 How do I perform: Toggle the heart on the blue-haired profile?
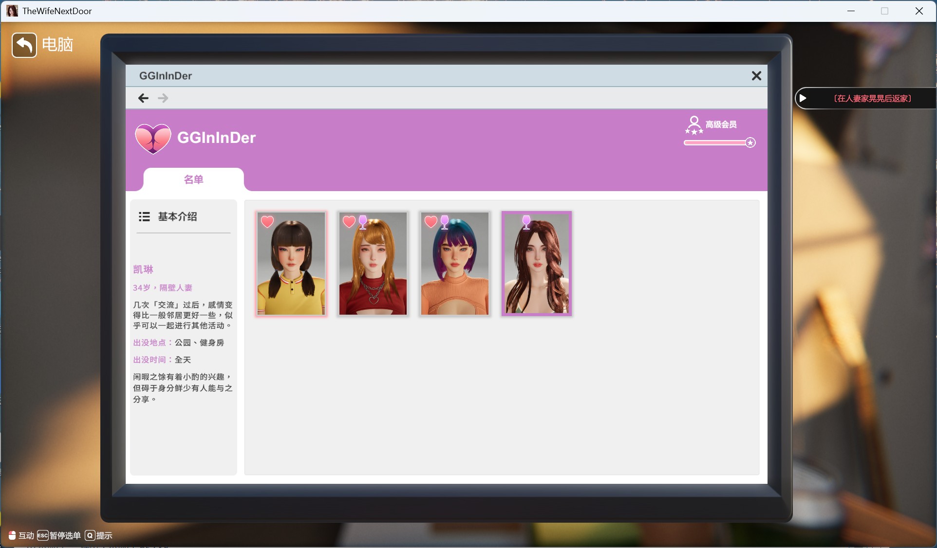430,222
